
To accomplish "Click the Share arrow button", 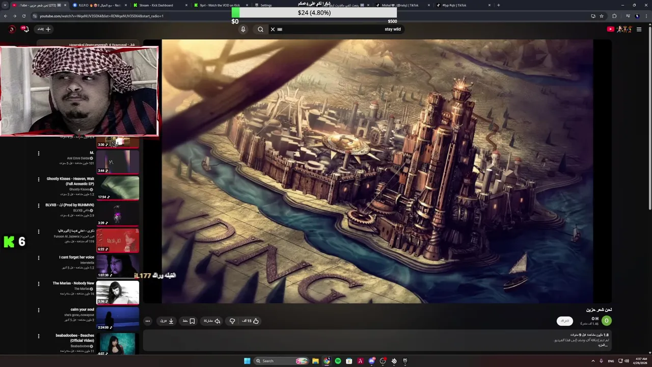I will click(x=212, y=321).
